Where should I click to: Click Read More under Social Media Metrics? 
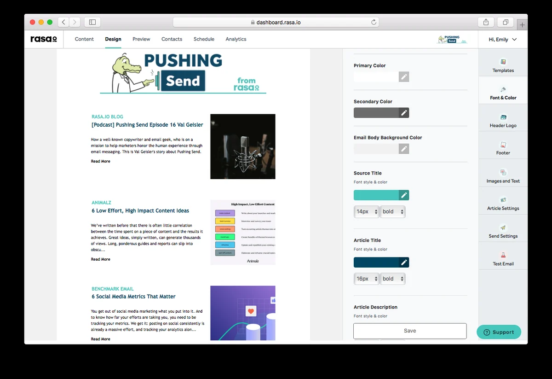coord(101,339)
